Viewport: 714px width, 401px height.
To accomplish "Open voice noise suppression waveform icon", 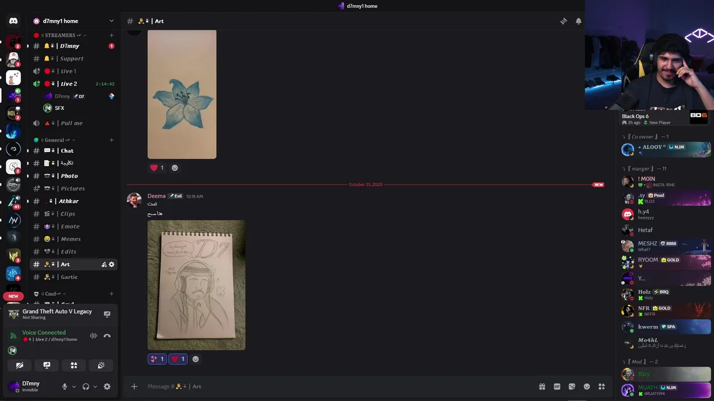I will (94, 336).
